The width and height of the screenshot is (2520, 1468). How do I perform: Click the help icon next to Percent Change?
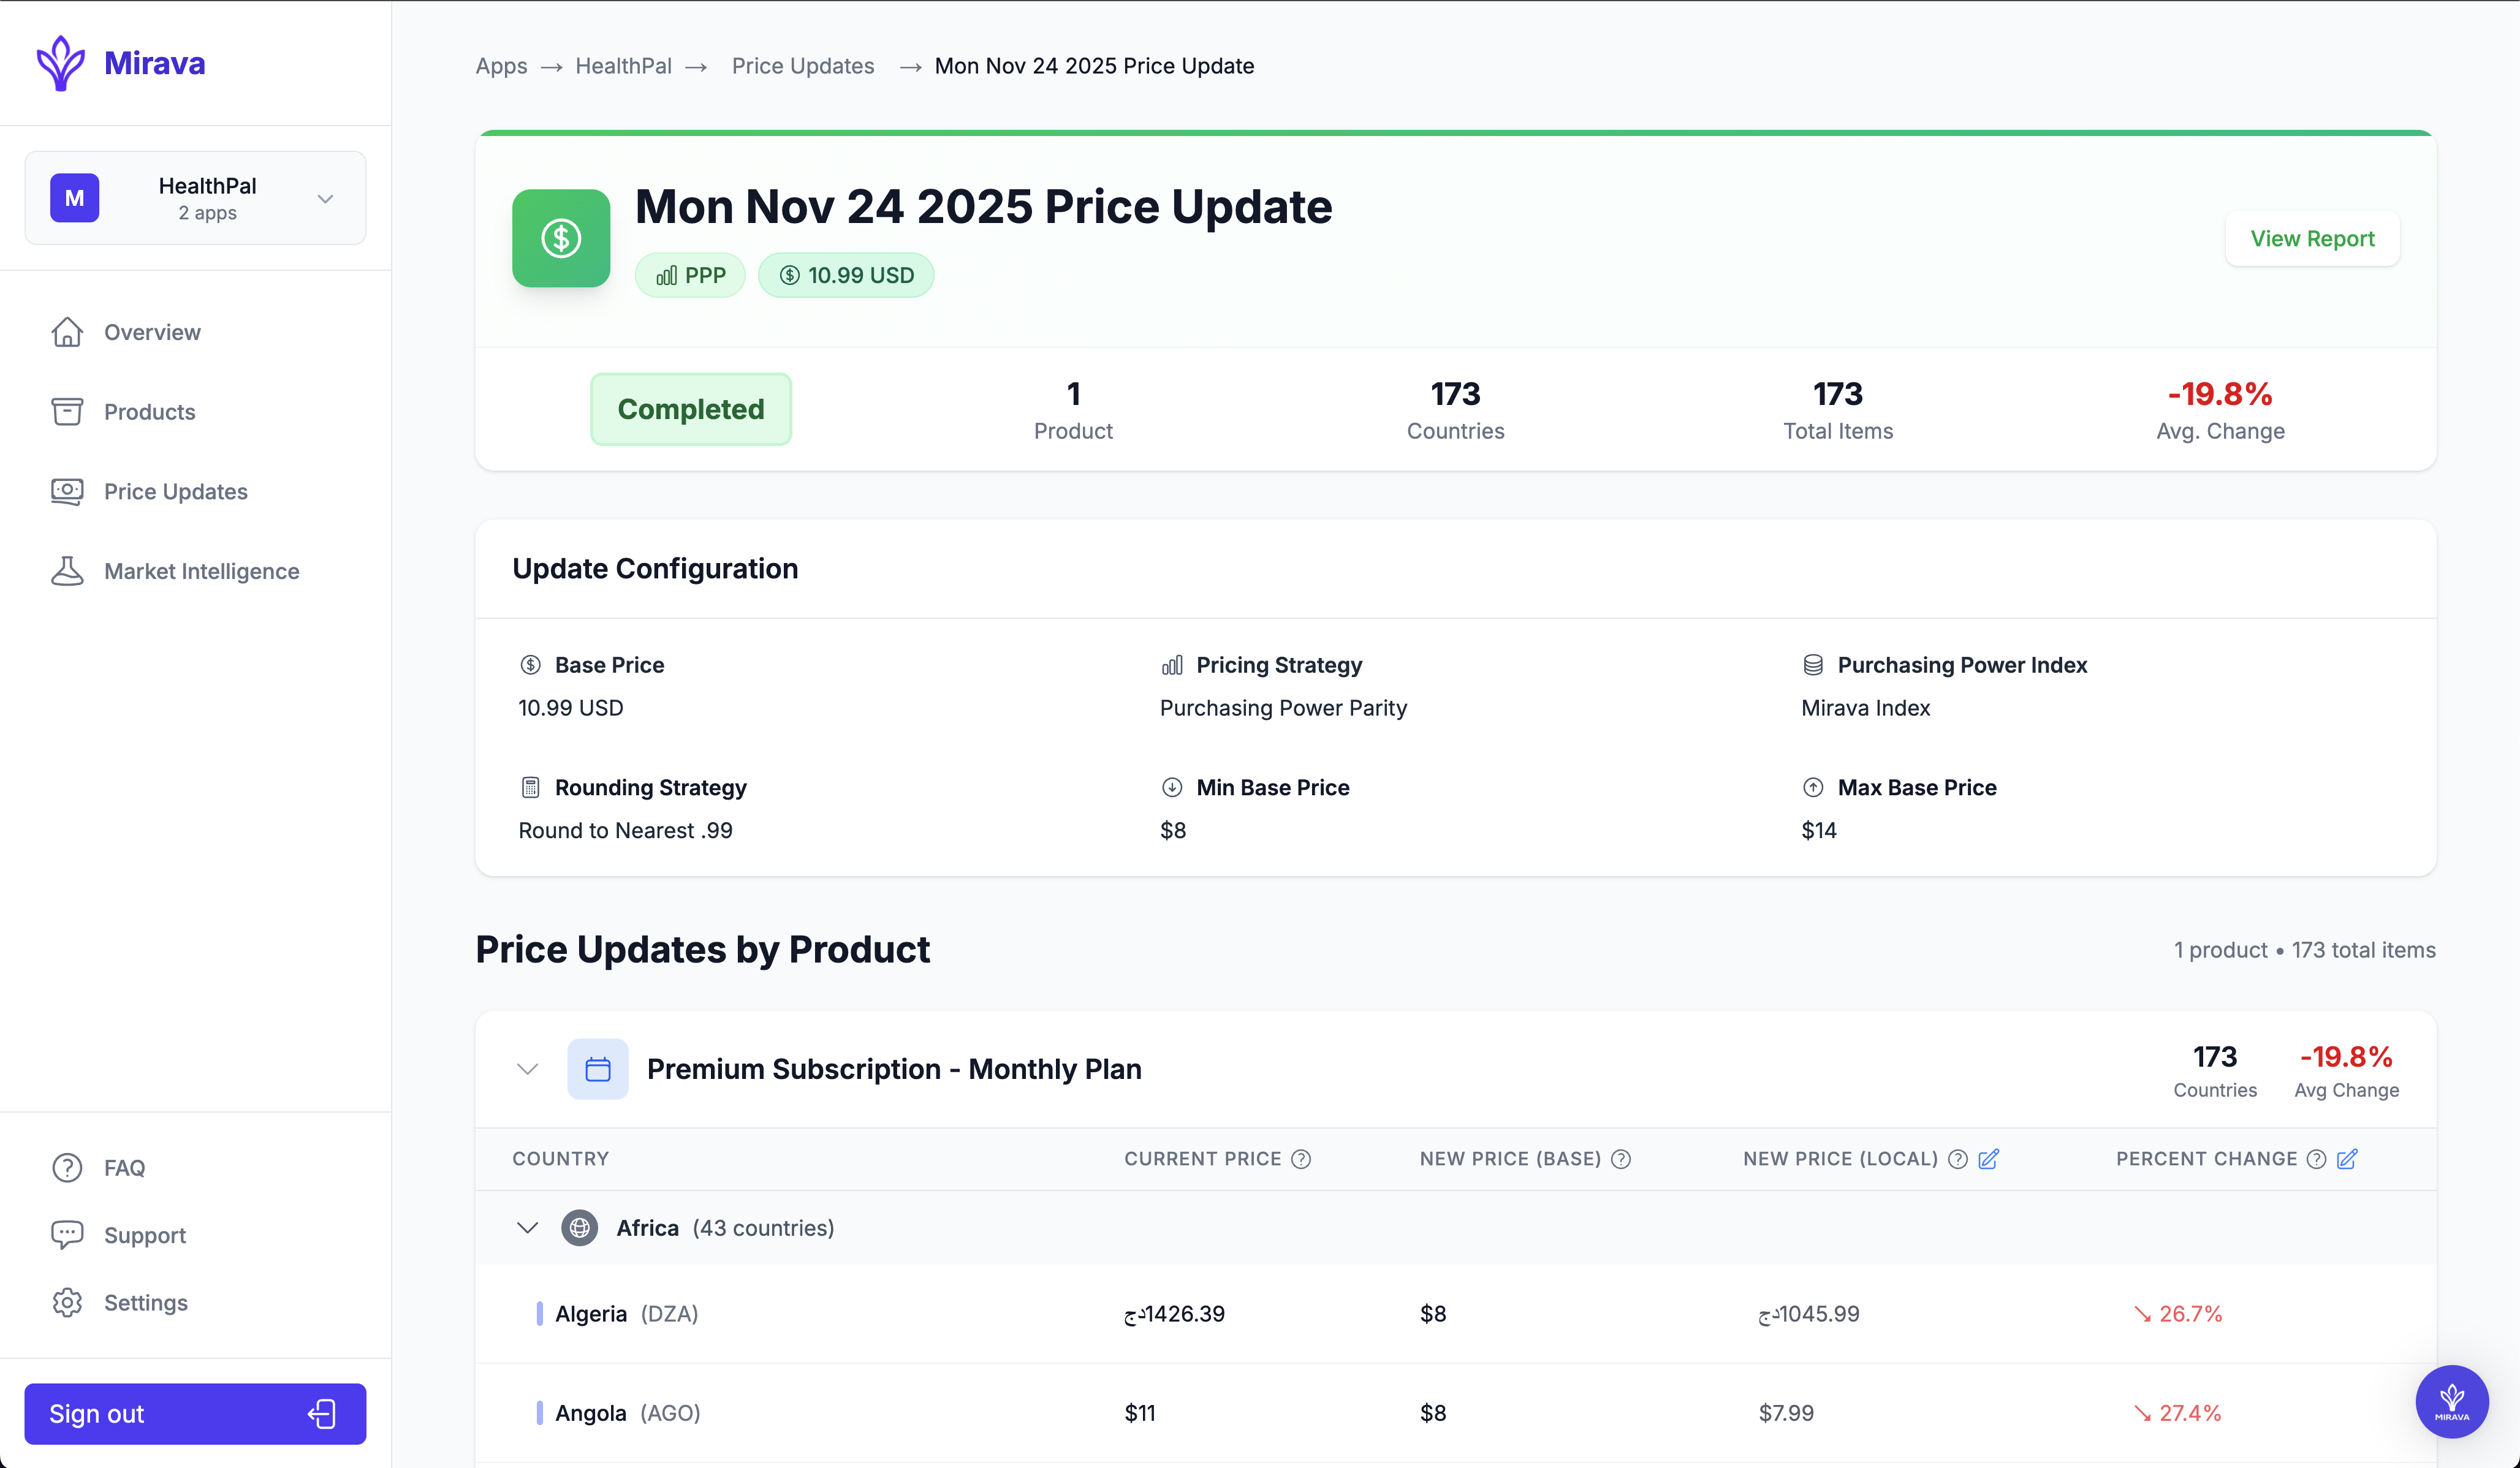(2316, 1159)
